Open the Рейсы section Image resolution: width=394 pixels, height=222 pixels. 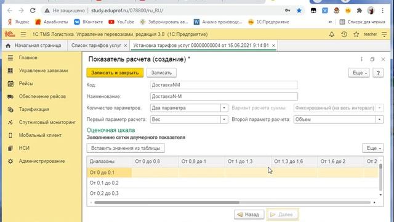click(26, 84)
